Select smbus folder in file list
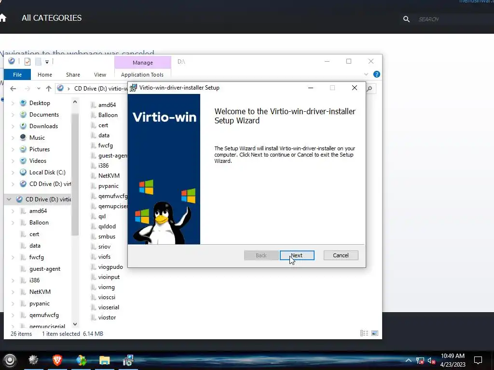 107,237
